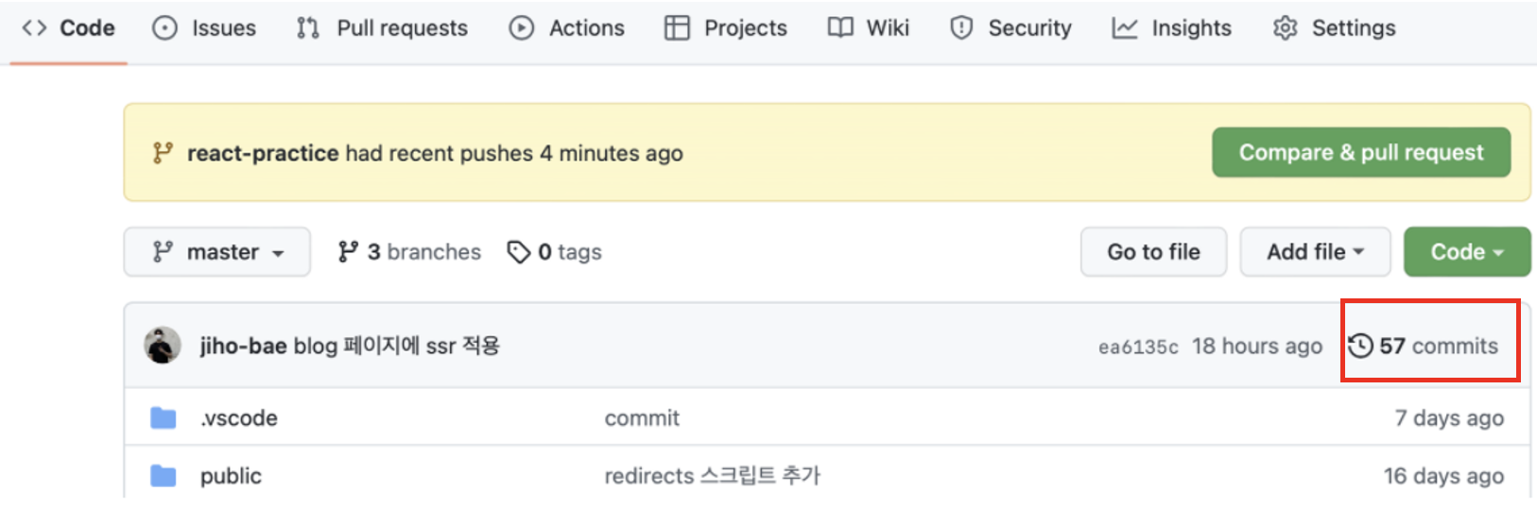
Task: Open the Wiki tab
Action: click(x=869, y=28)
